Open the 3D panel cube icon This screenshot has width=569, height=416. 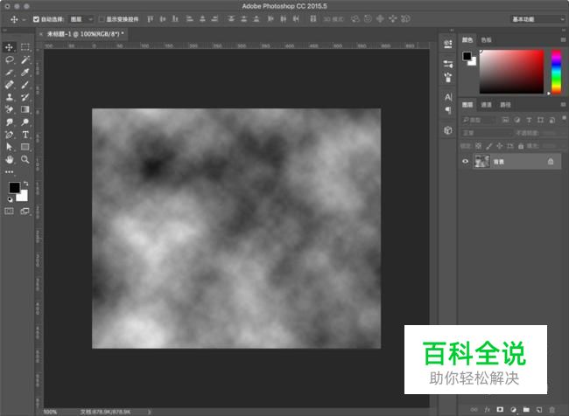448,130
